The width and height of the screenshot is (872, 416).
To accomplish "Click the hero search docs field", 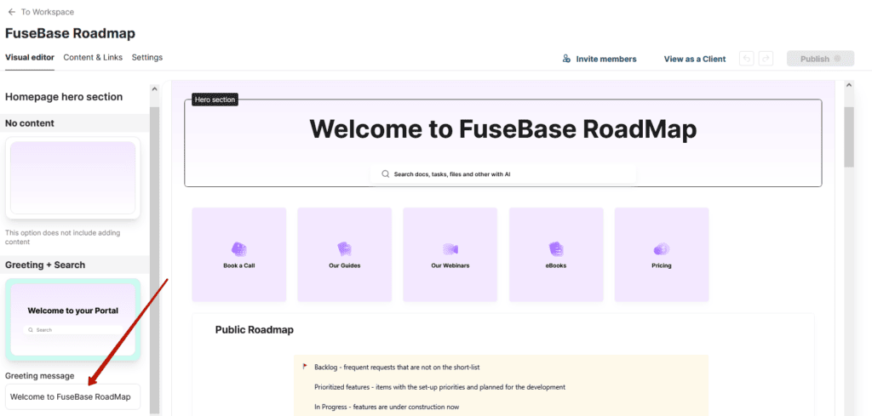I will click(x=502, y=174).
